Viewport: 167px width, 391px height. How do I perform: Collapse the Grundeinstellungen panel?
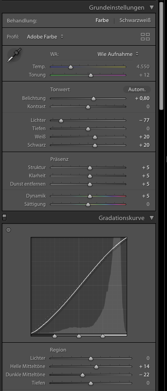pyautogui.click(x=152, y=7)
